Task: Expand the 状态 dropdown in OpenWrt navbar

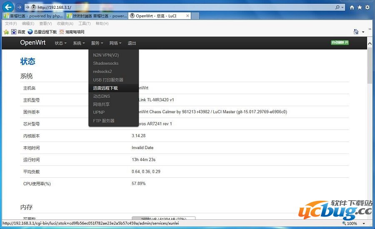Action: 60,43
